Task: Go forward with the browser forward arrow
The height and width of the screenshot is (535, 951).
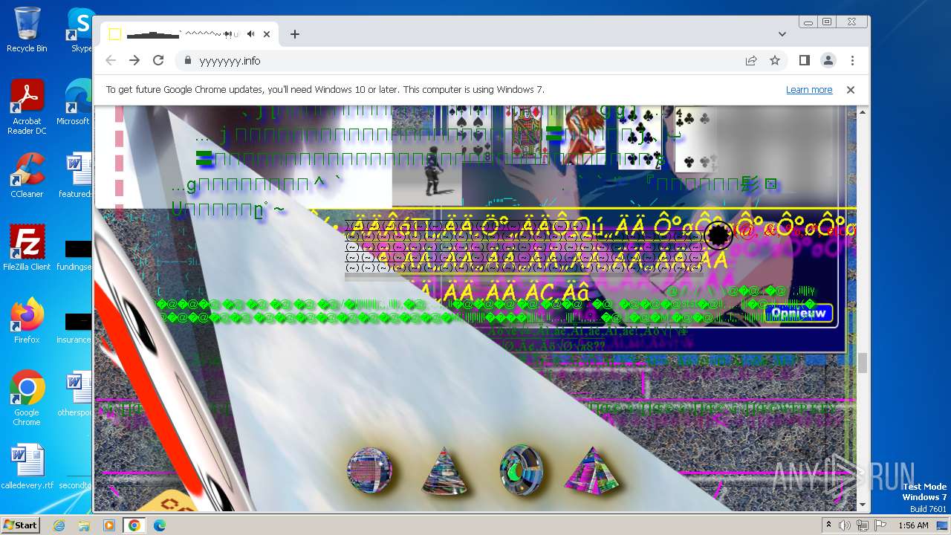Action: [x=134, y=60]
